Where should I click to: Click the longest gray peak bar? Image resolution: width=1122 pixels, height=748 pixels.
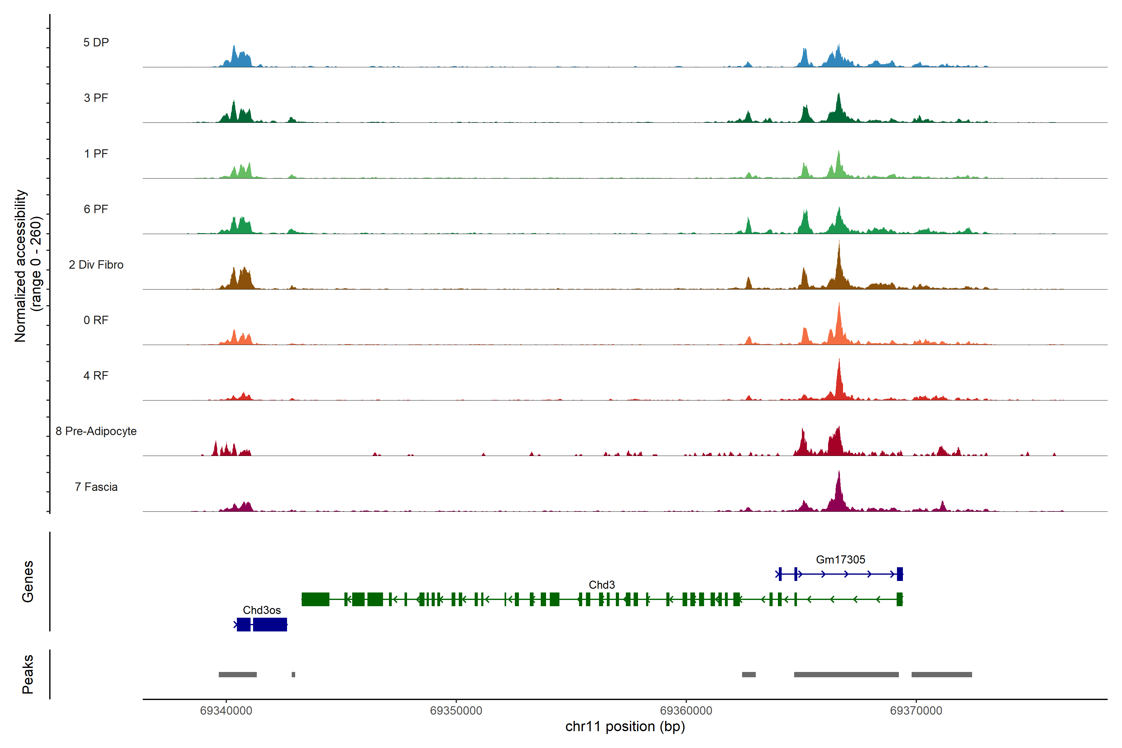(x=846, y=674)
